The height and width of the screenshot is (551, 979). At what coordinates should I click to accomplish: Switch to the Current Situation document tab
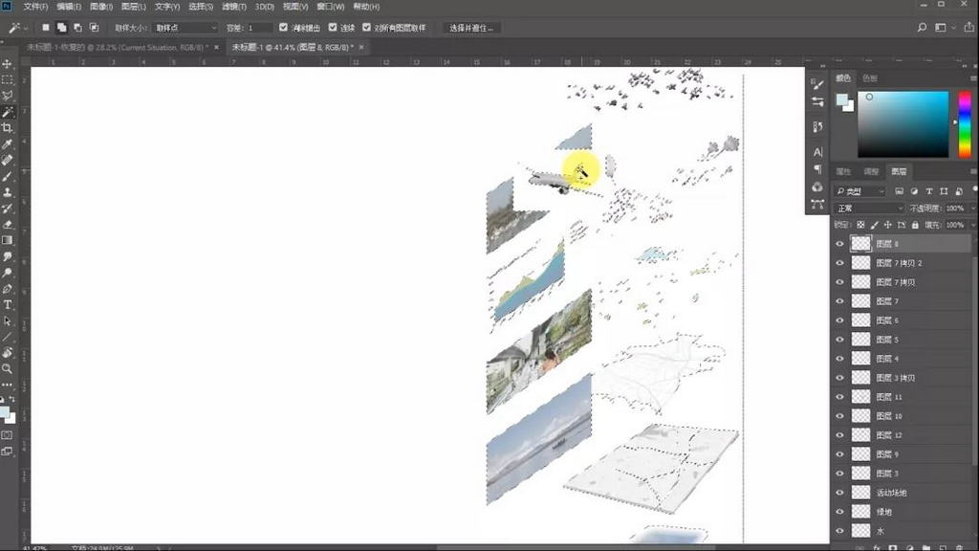pyautogui.click(x=115, y=46)
